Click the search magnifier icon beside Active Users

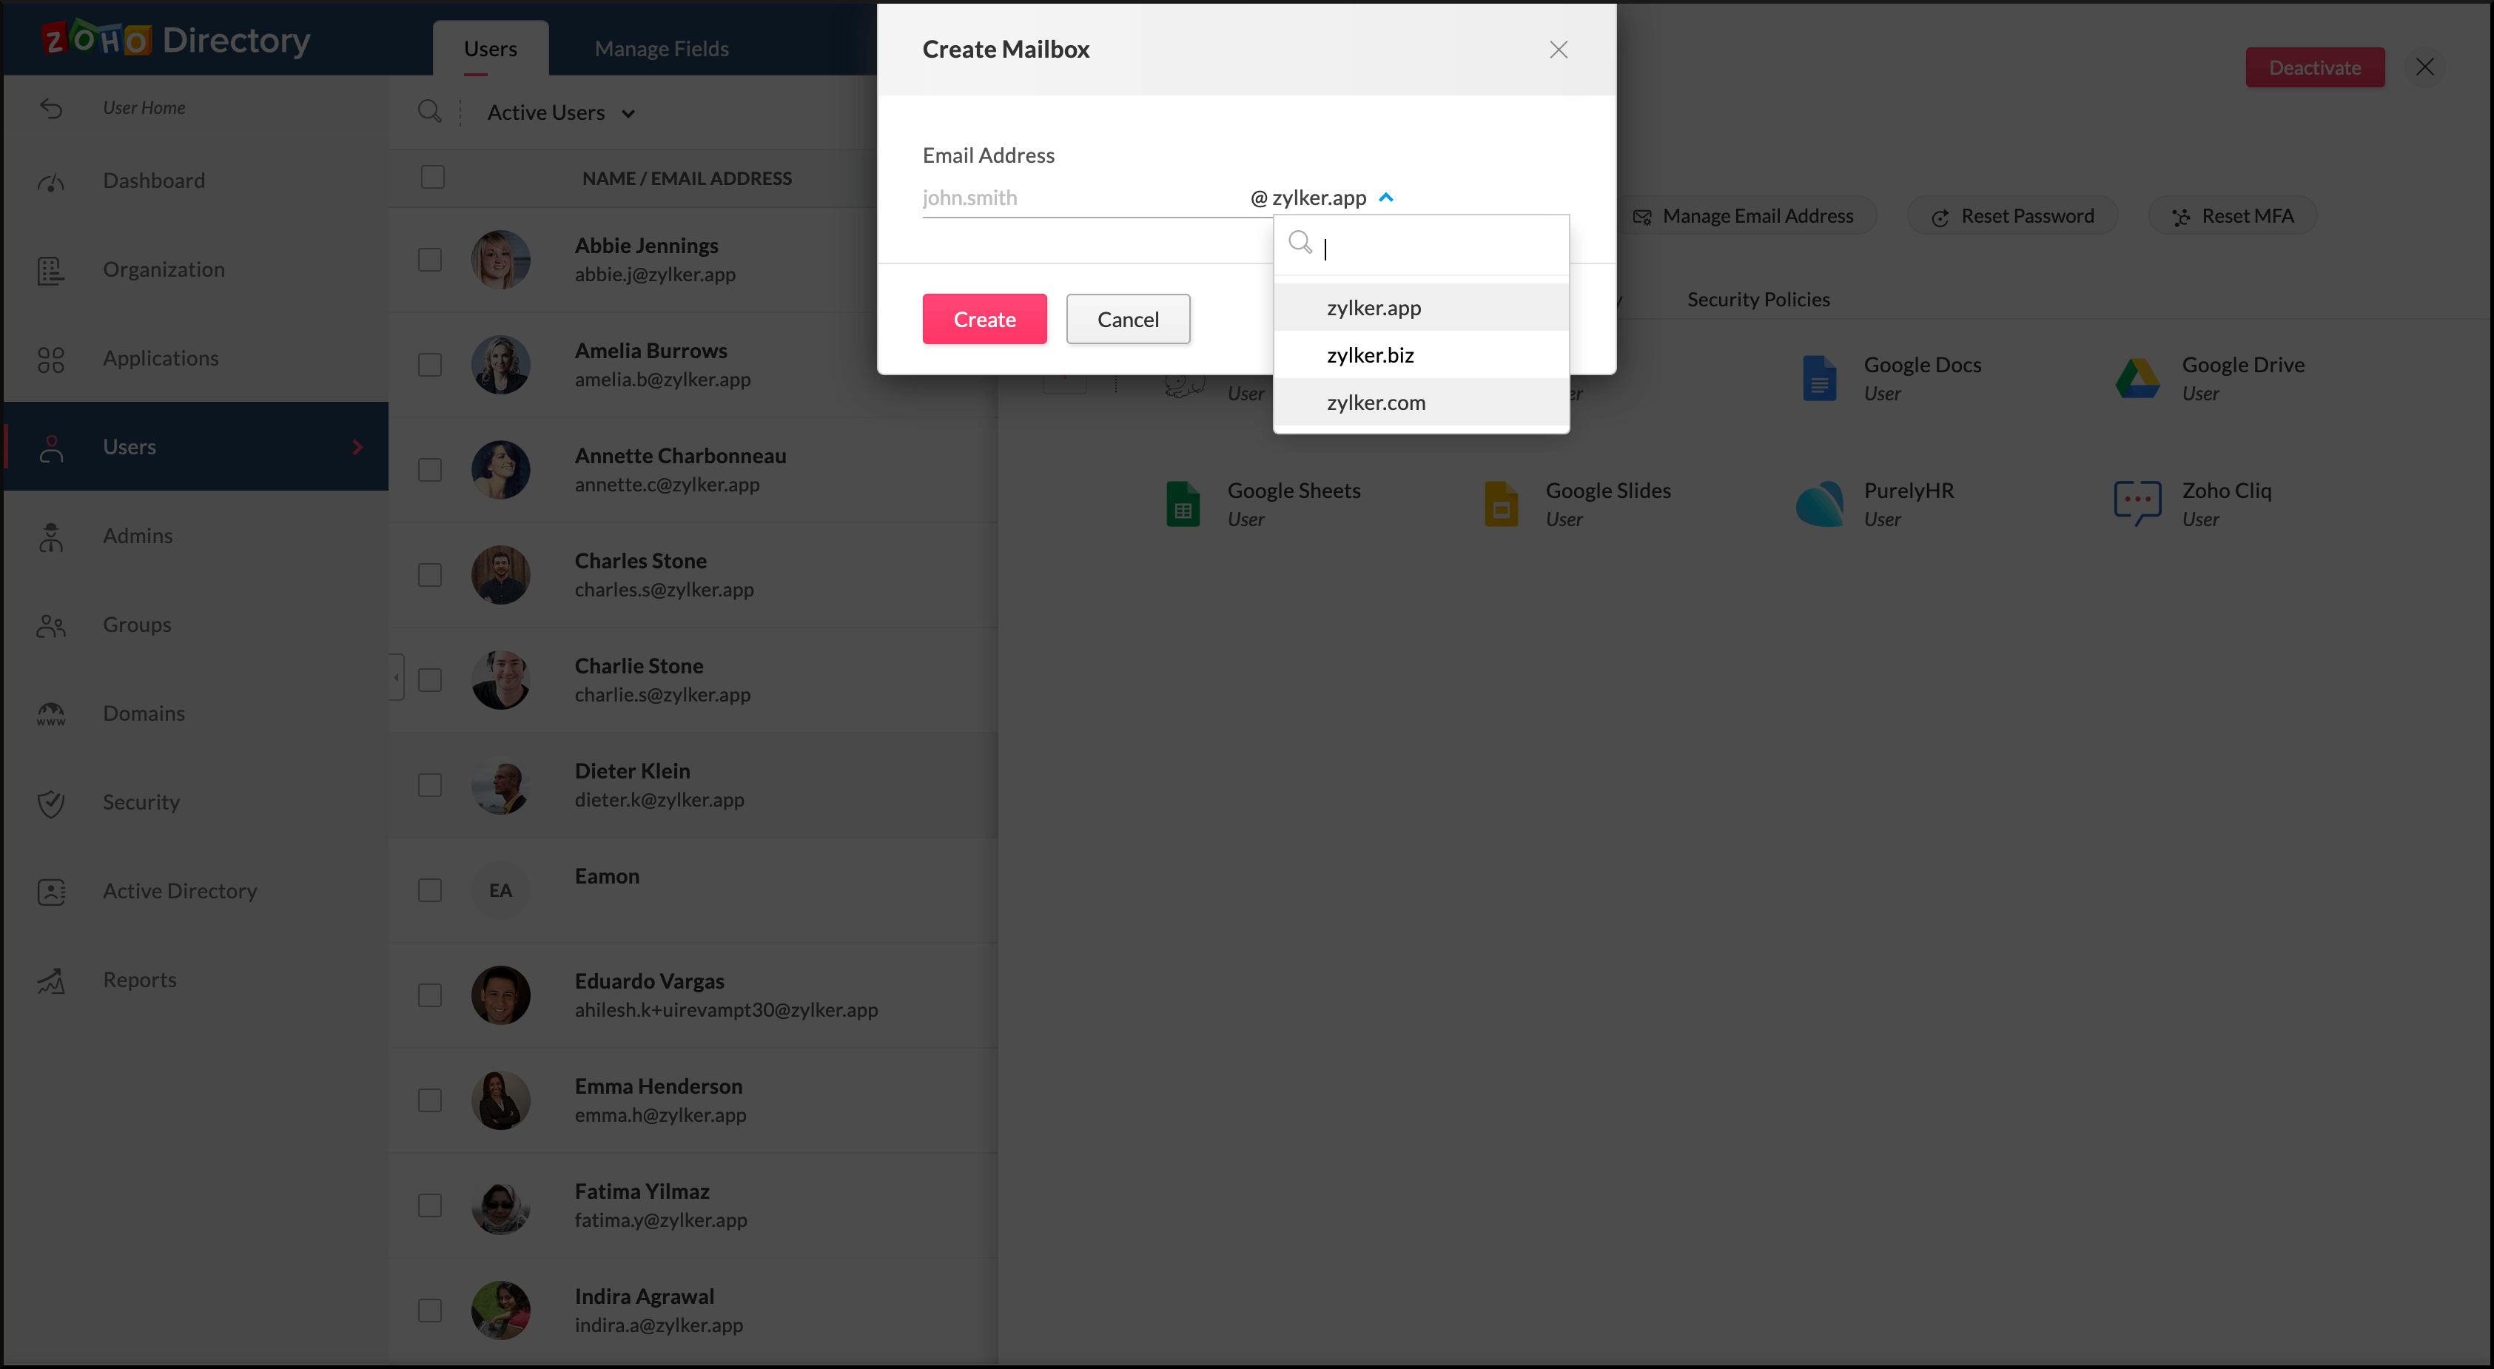pos(429,111)
